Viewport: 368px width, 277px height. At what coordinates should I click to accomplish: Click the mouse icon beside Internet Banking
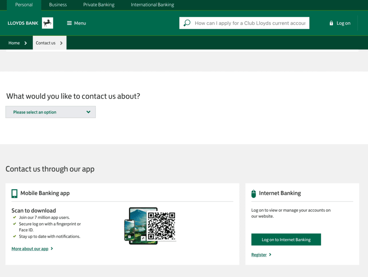pyautogui.click(x=253, y=193)
